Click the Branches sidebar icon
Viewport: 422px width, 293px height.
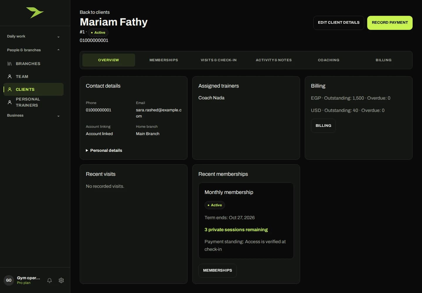coord(10,64)
